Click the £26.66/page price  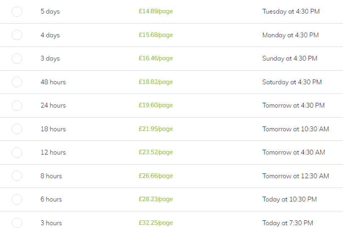[156, 176]
